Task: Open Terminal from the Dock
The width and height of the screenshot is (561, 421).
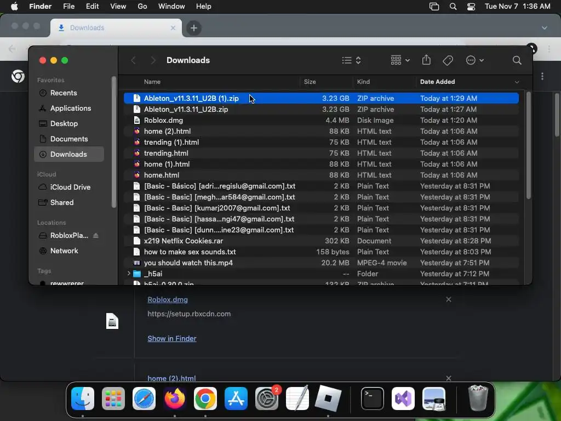Action: (x=373, y=399)
